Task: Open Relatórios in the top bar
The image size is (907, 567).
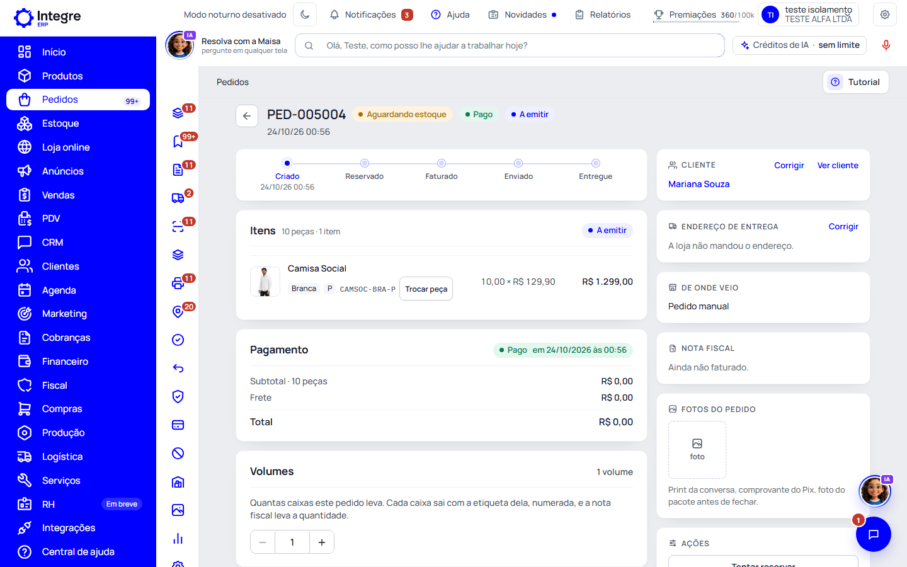Action: (x=603, y=14)
